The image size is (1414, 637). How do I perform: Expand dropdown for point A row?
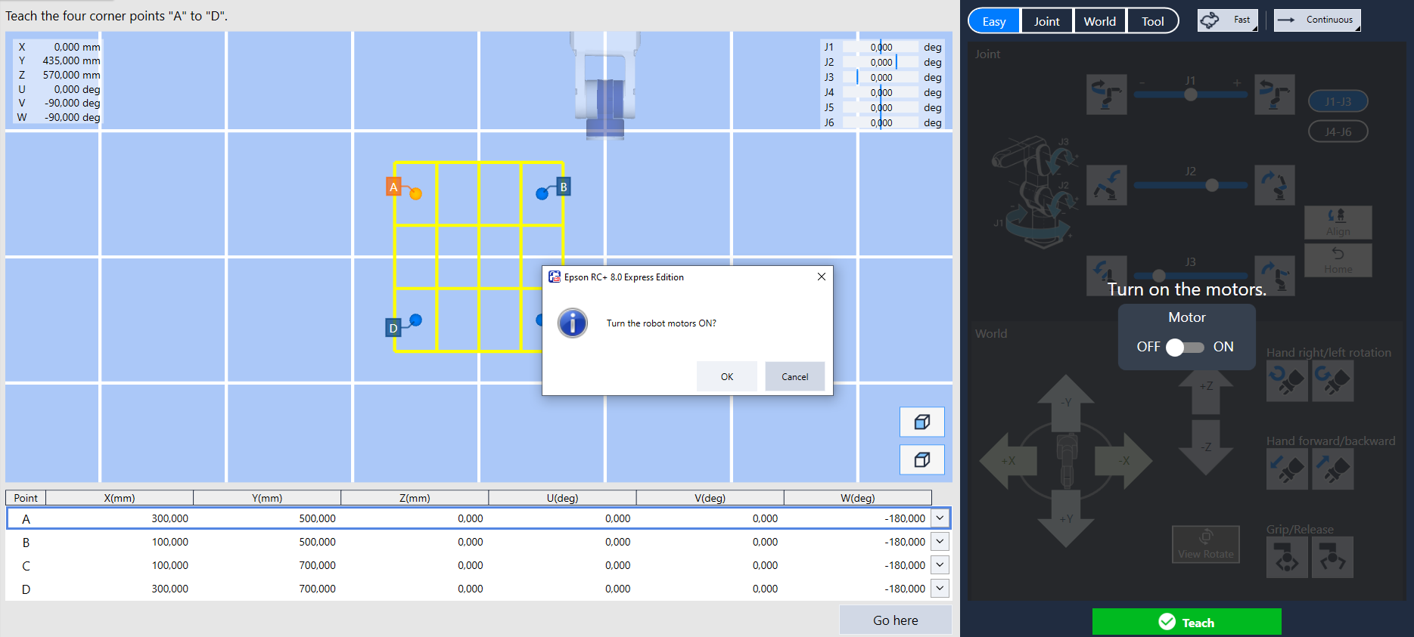point(940,518)
